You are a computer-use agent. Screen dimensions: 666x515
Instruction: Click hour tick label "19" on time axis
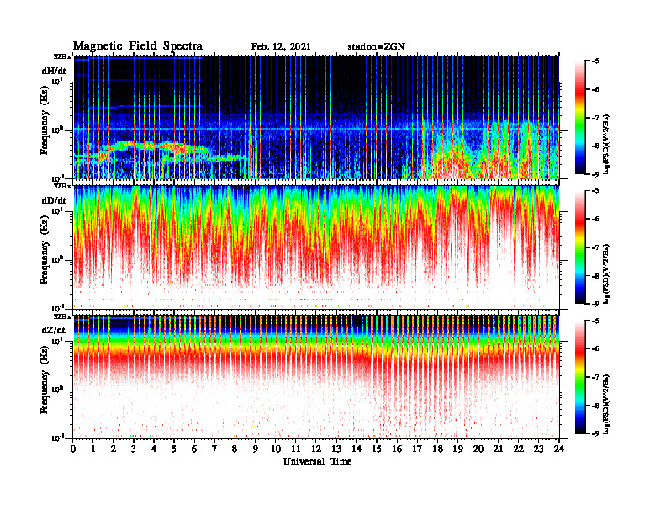[x=457, y=449]
